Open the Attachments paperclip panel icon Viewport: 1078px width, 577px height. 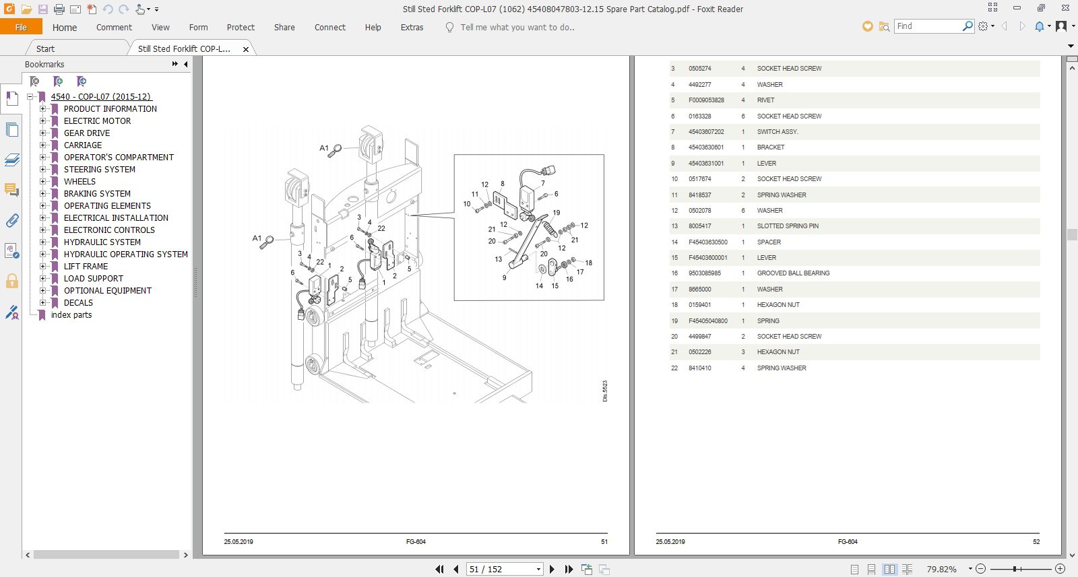pos(11,220)
